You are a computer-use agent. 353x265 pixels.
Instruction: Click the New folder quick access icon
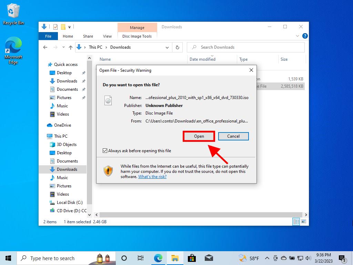63,27
